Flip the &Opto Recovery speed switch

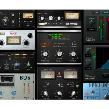pyautogui.click(x=68, y=85)
